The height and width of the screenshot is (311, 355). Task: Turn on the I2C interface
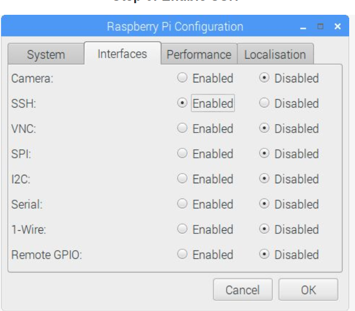(183, 179)
